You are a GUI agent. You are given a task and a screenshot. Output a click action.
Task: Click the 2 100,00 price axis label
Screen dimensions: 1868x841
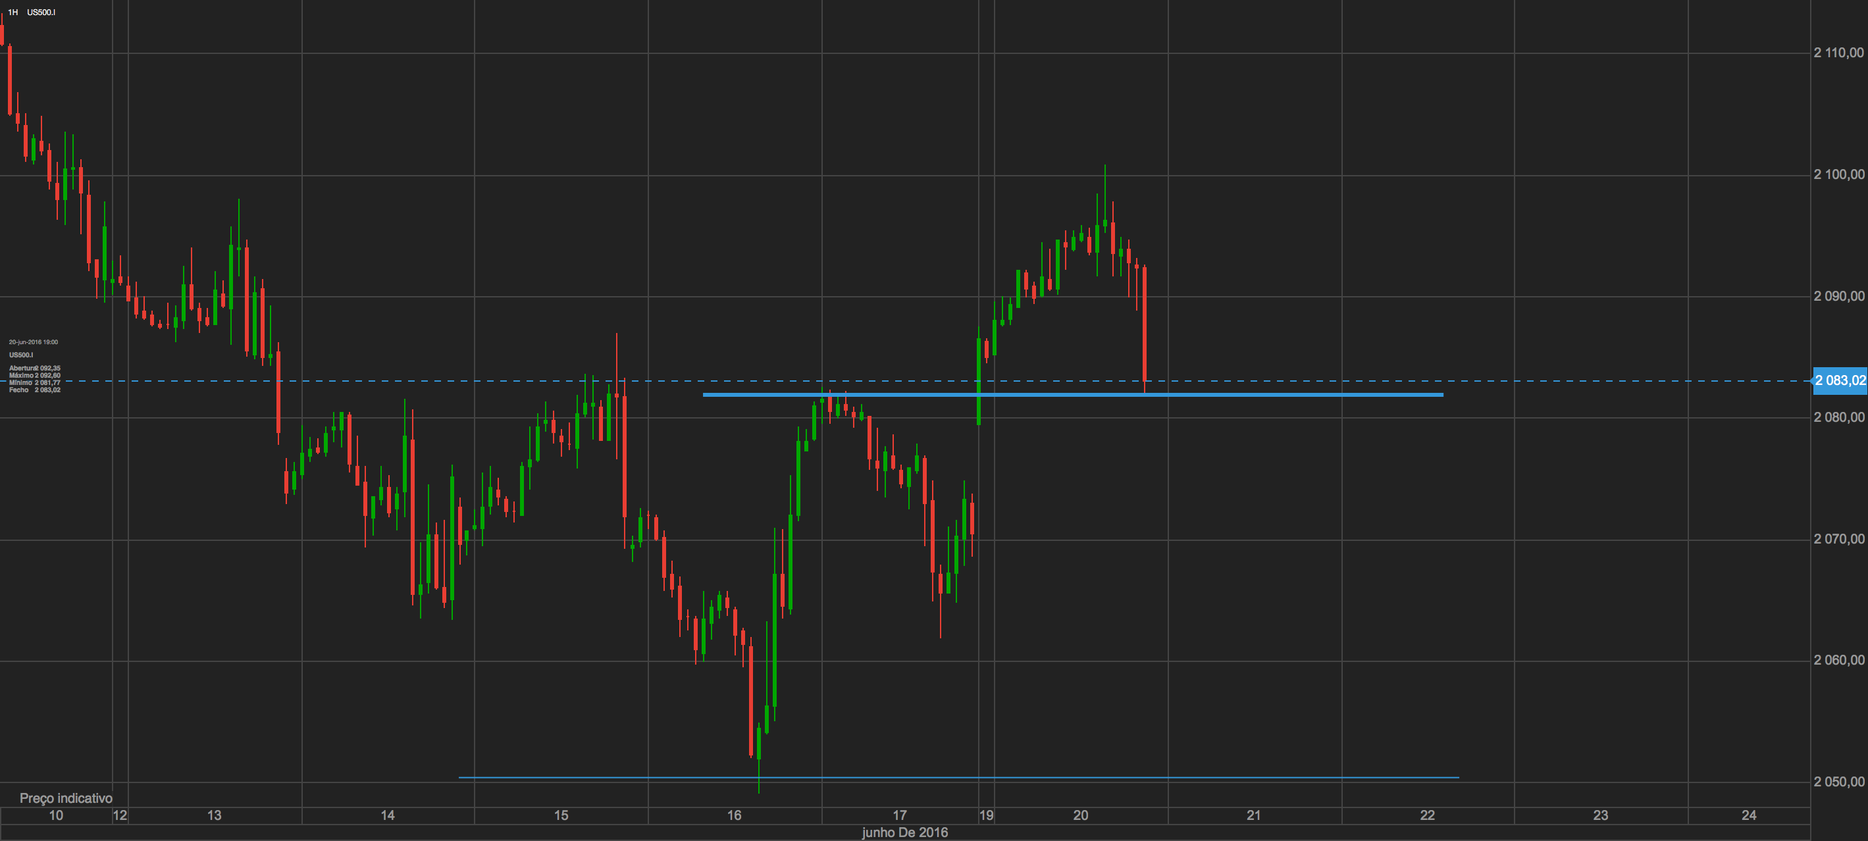(1838, 174)
